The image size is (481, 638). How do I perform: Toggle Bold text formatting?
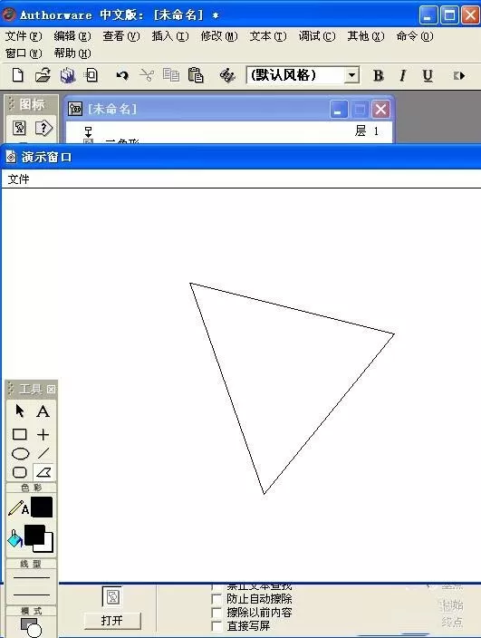(378, 75)
